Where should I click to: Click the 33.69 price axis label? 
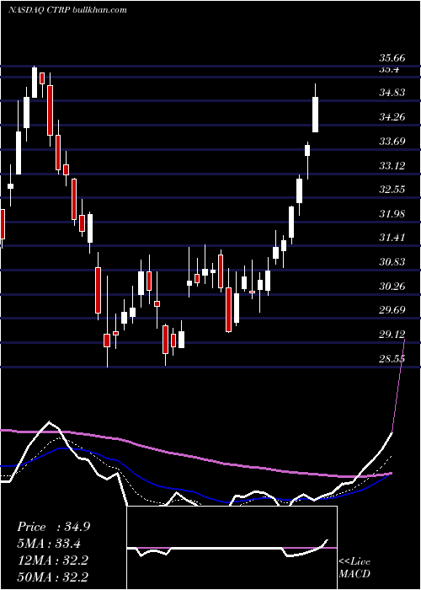click(x=392, y=142)
